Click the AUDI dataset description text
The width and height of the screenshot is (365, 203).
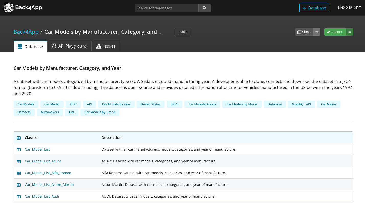tap(158, 196)
